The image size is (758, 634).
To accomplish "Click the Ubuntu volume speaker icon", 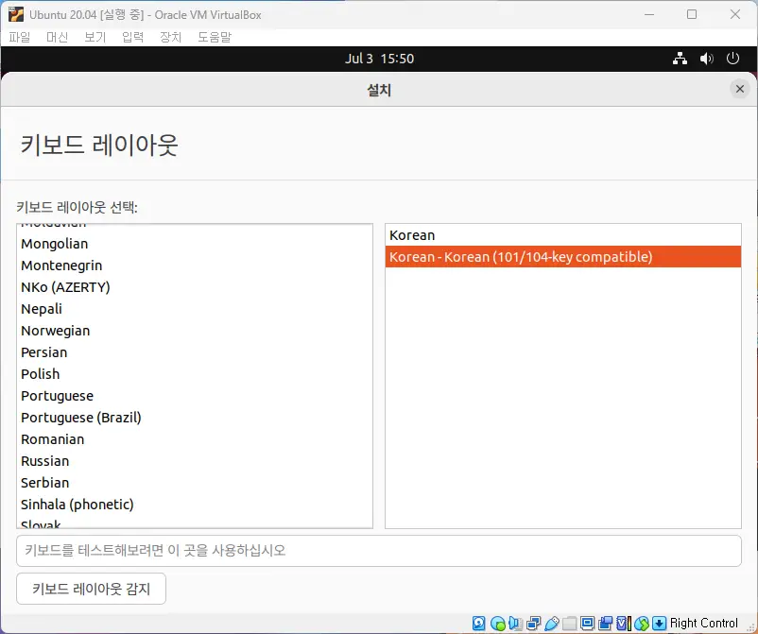I will 706,59.
